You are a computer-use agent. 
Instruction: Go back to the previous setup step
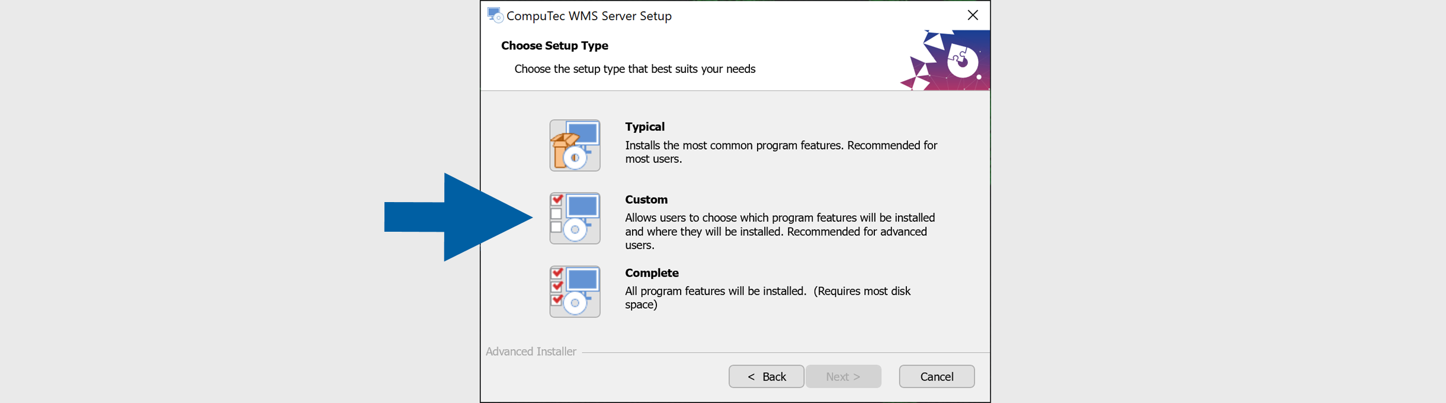coord(766,376)
